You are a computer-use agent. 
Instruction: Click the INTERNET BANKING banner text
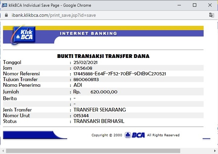[x=88, y=33]
